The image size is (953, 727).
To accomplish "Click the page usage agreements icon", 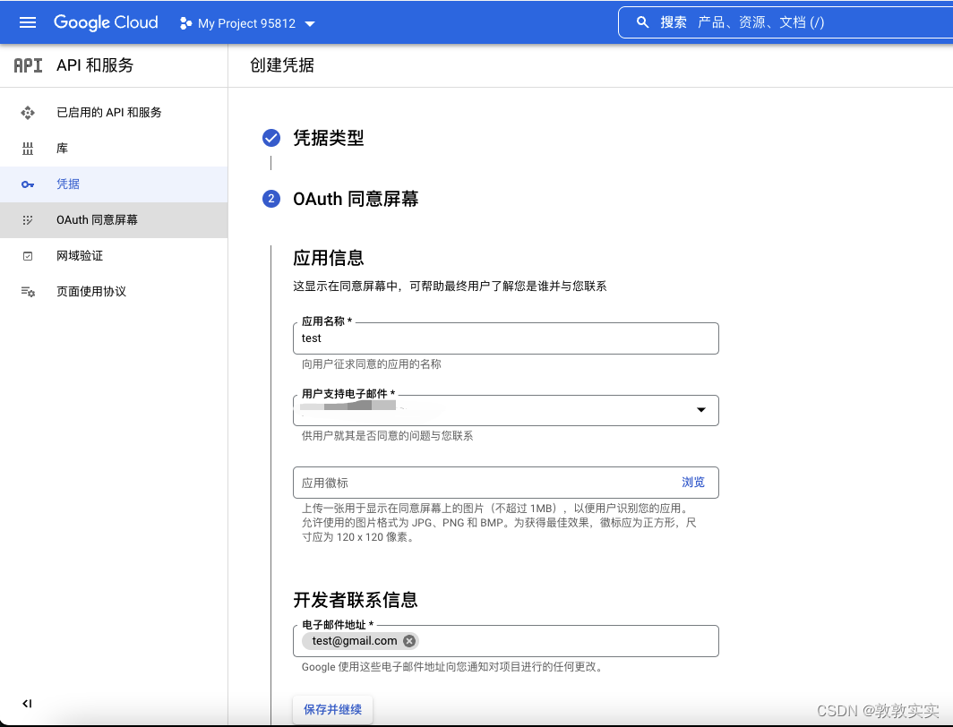I will click(x=28, y=292).
